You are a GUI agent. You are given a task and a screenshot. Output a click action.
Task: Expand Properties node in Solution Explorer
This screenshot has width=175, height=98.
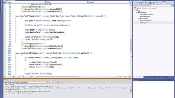point(138,19)
